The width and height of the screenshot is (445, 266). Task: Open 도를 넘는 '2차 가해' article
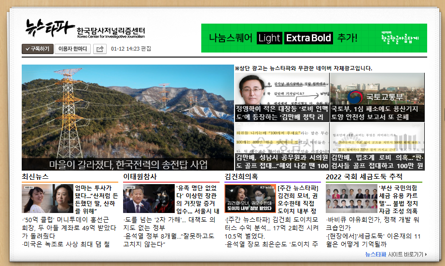(x=169, y=224)
